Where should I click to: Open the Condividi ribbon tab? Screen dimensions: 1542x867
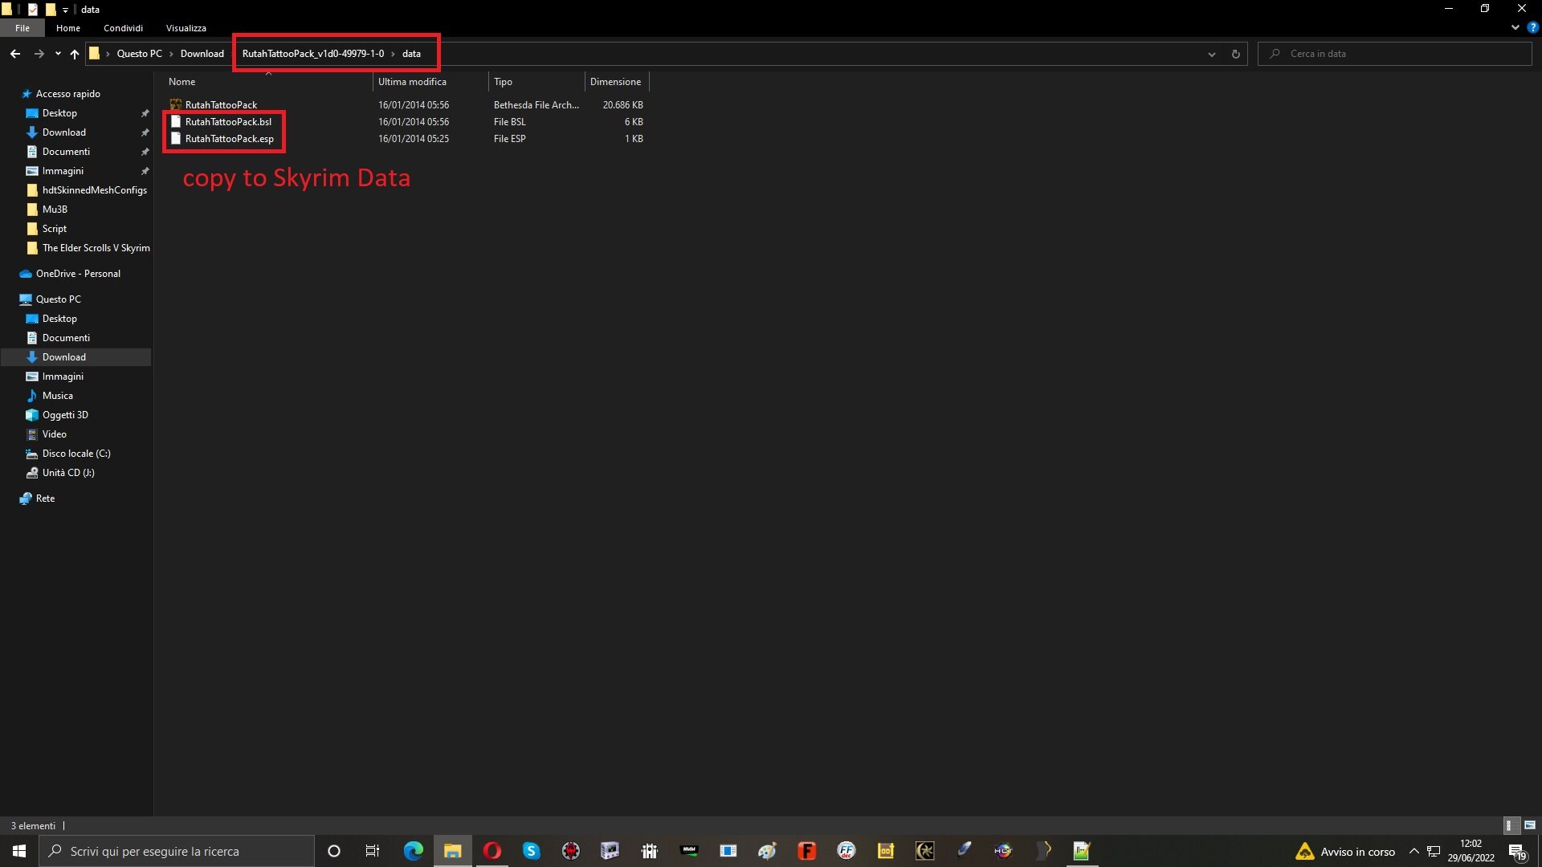pyautogui.click(x=123, y=27)
